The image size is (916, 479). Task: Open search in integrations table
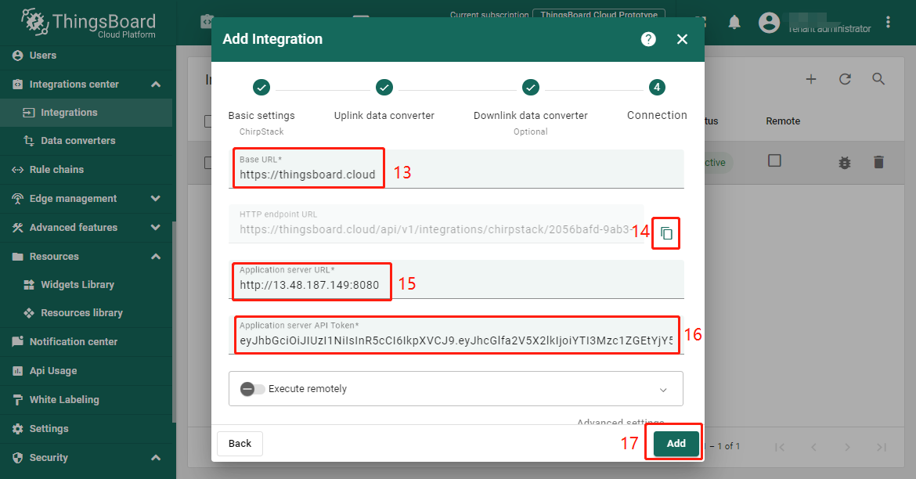pos(878,79)
